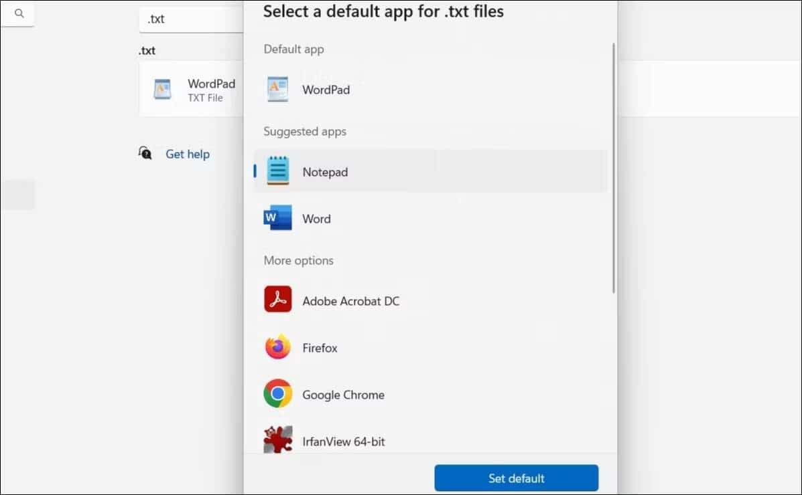Select the Notepad icon in Suggested apps
Viewport: 802px width, 495px height.
pos(277,171)
